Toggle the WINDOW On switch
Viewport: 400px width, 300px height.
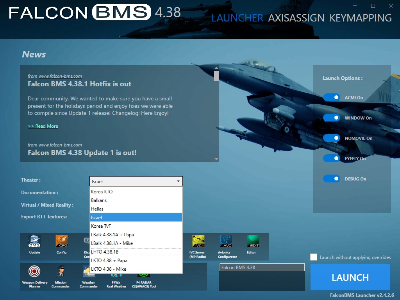point(331,118)
